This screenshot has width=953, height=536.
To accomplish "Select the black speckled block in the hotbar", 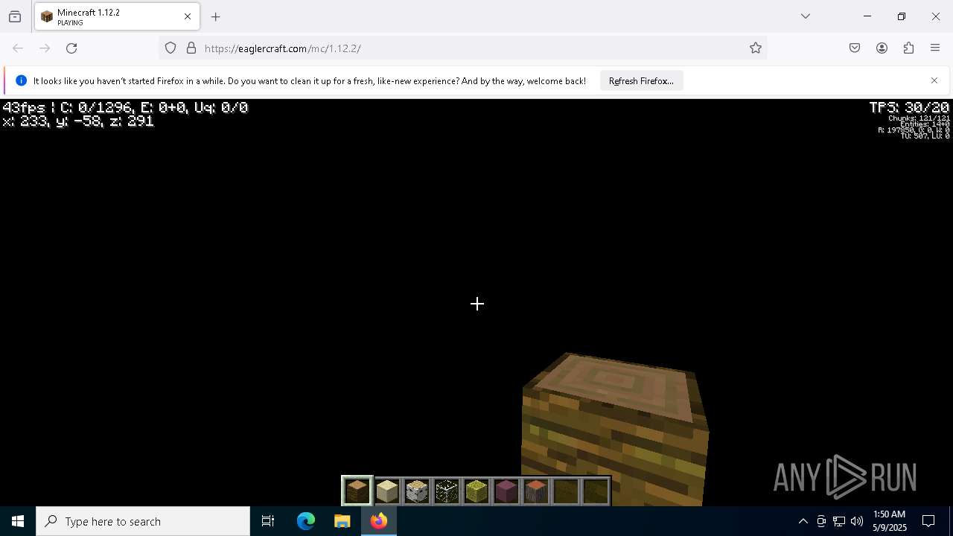I will [x=447, y=491].
